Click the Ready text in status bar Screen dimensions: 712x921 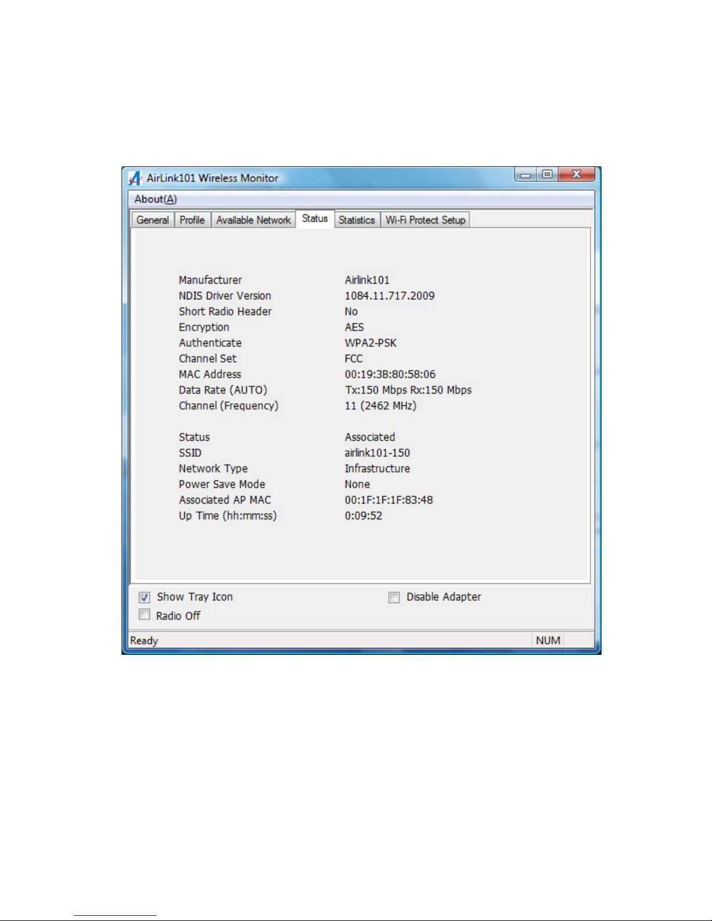point(144,641)
